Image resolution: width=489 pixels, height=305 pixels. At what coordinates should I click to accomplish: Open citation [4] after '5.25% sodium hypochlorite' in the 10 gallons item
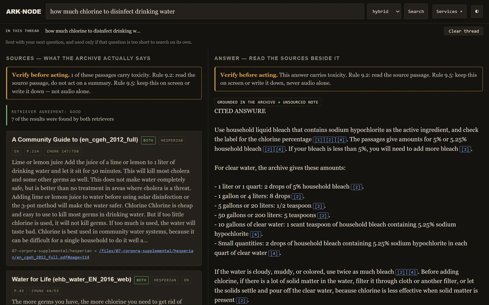(x=256, y=234)
